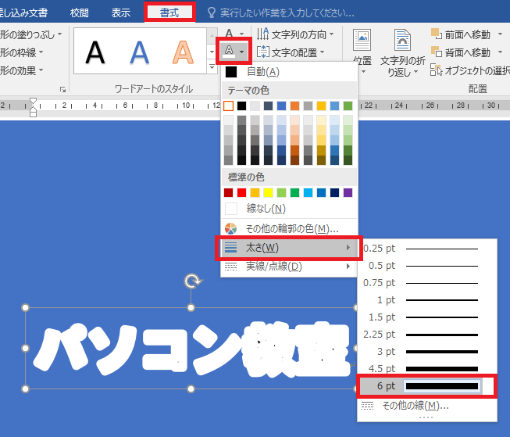Open the 太さ(W) weight submenu

click(289, 248)
